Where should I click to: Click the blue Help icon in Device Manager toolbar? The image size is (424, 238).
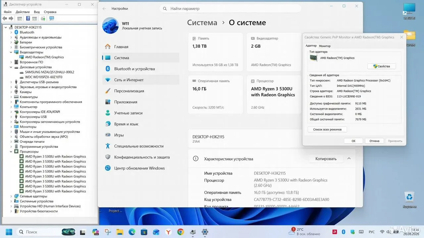28,19
